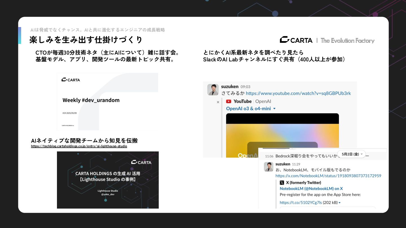Click the CARTA logo in the slide header
This screenshot has width=406, height=228.
(296, 40)
